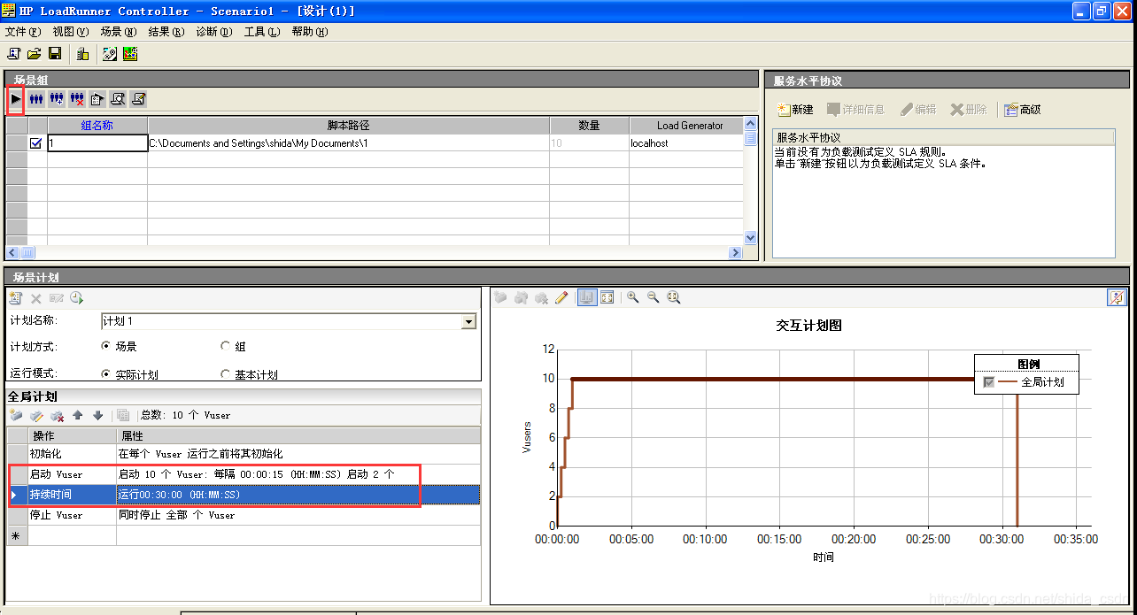Click the quantity cell showing 10
This screenshot has width=1137, height=615.
589,142
